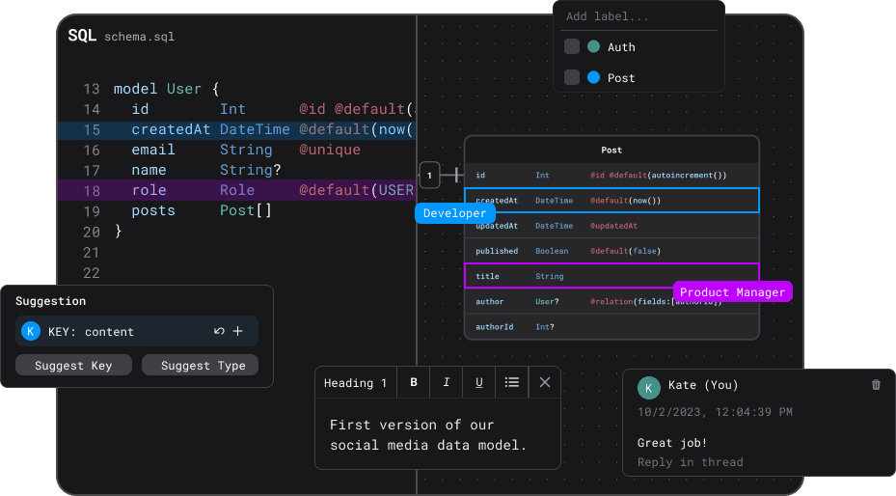Apply italic formatting in text toolbar
Image resolution: width=896 pixels, height=496 pixels.
pyautogui.click(x=447, y=382)
